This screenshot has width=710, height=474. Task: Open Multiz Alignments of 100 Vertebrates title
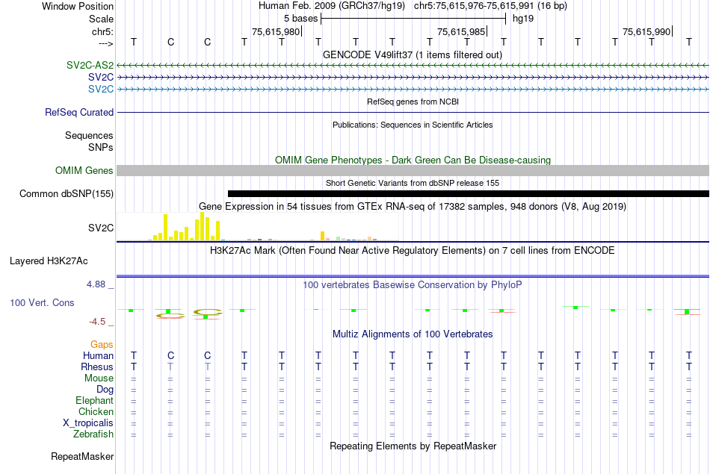413,334
